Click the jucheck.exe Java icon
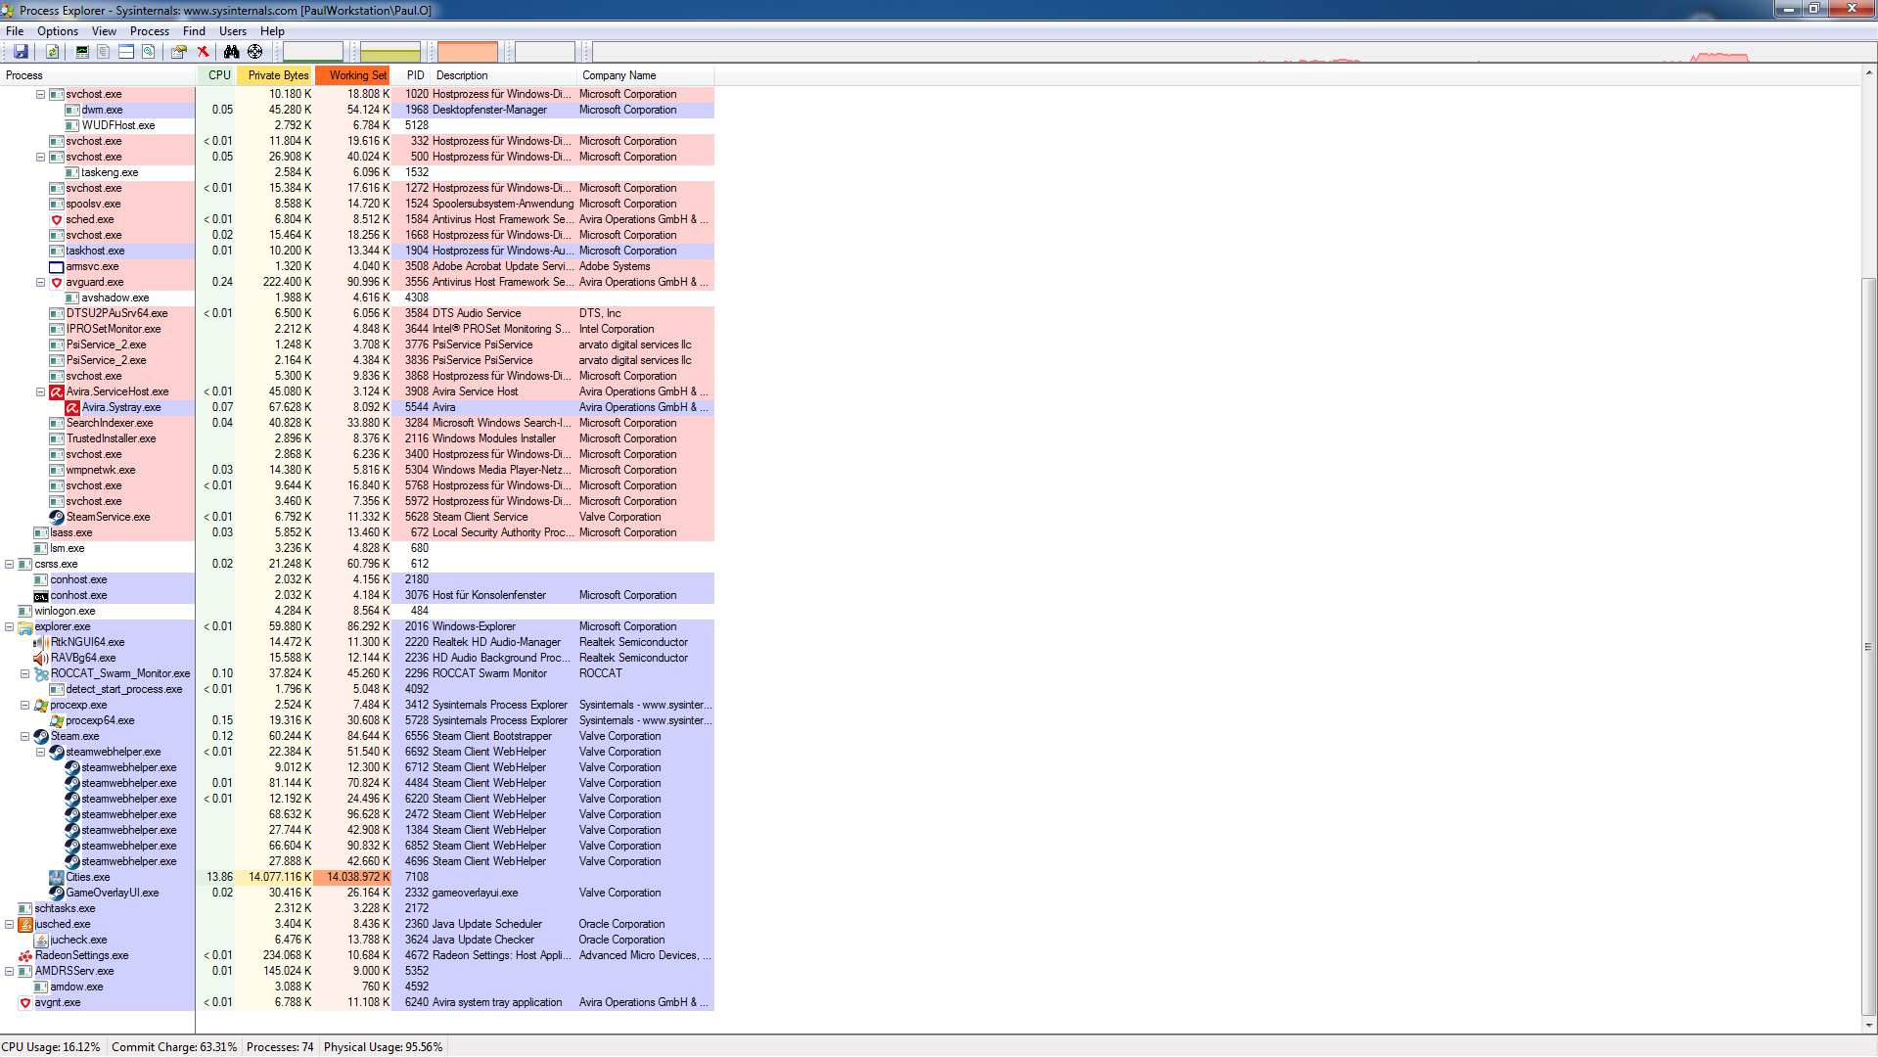The width and height of the screenshot is (1878, 1057). pos(41,940)
